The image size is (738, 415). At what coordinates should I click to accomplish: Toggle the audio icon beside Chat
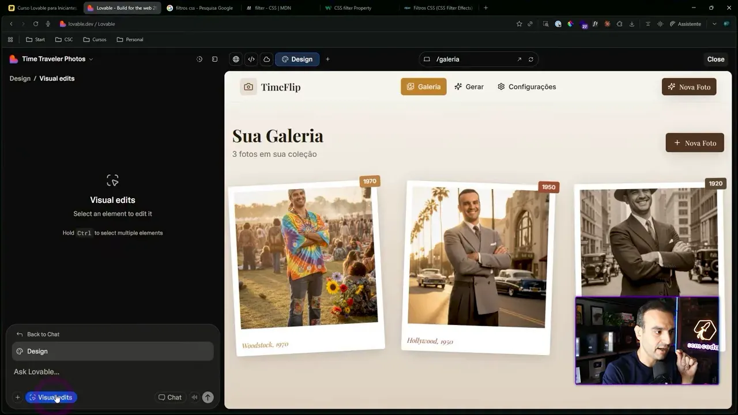point(194,397)
